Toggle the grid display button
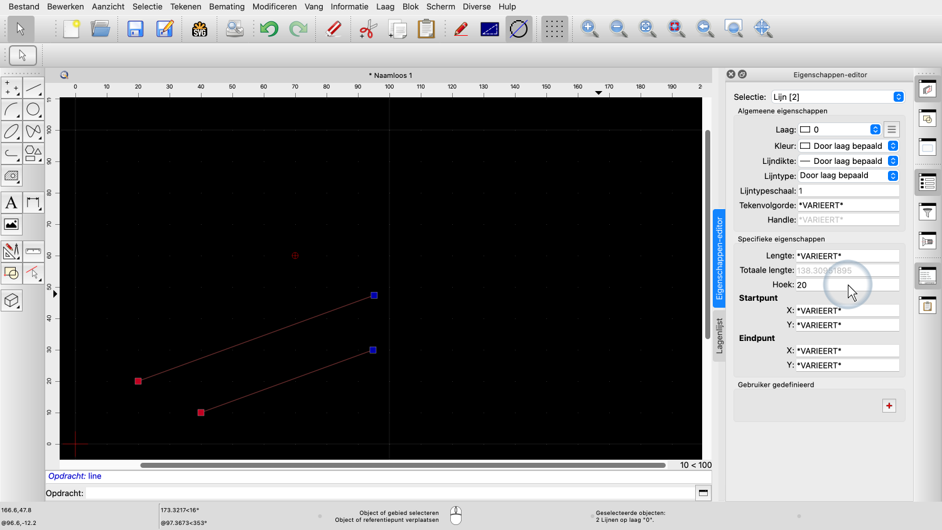This screenshot has height=530, width=942. pos(554,29)
